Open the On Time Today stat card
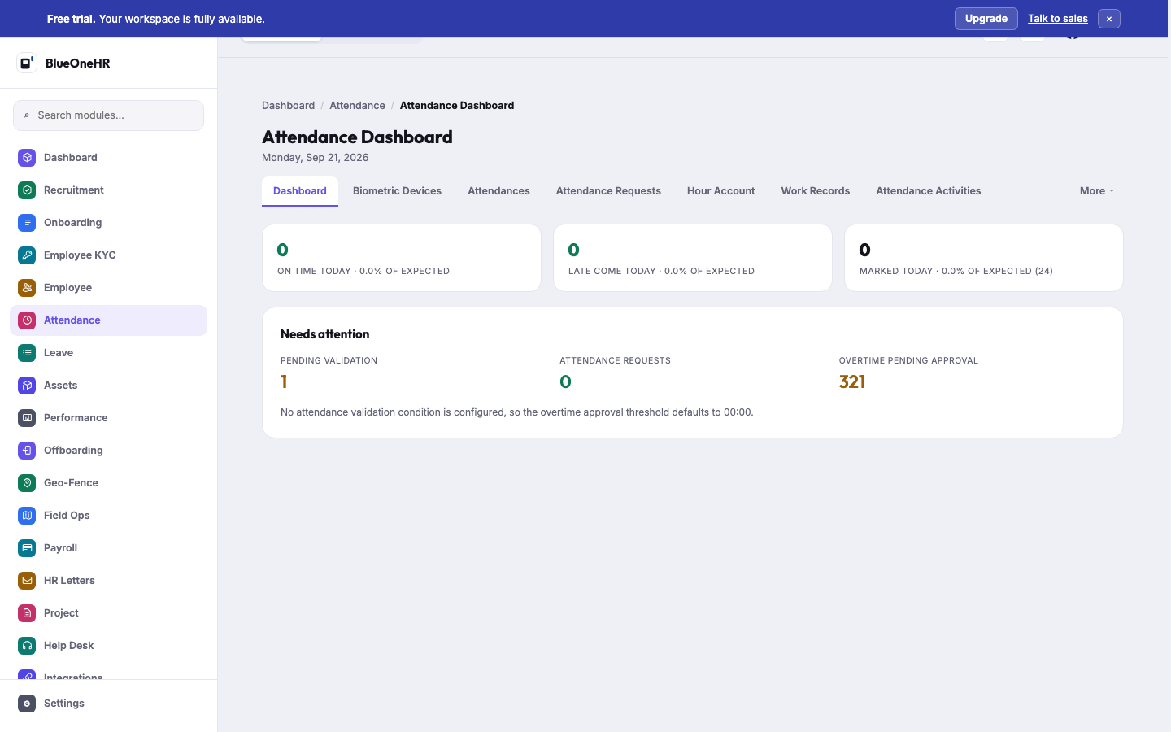The image size is (1171, 732). point(402,258)
